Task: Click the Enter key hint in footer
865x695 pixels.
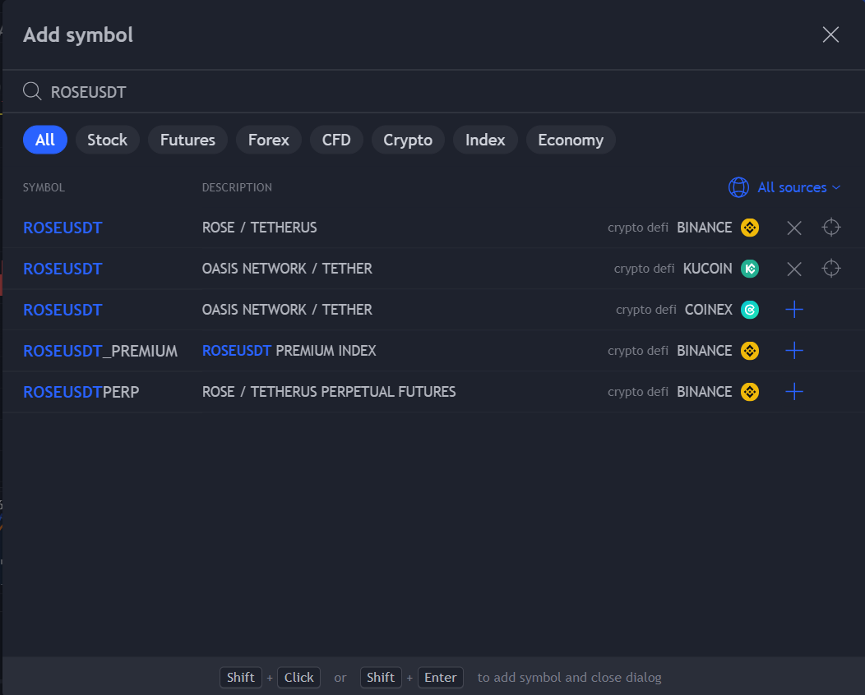Action: pyautogui.click(x=440, y=678)
